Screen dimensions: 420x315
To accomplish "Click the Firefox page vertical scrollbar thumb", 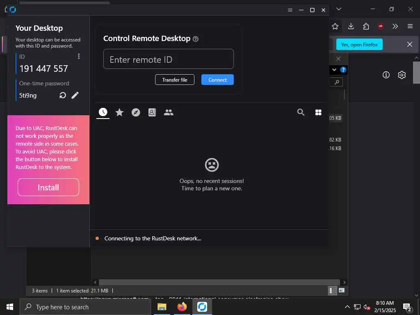I will coord(416,73).
